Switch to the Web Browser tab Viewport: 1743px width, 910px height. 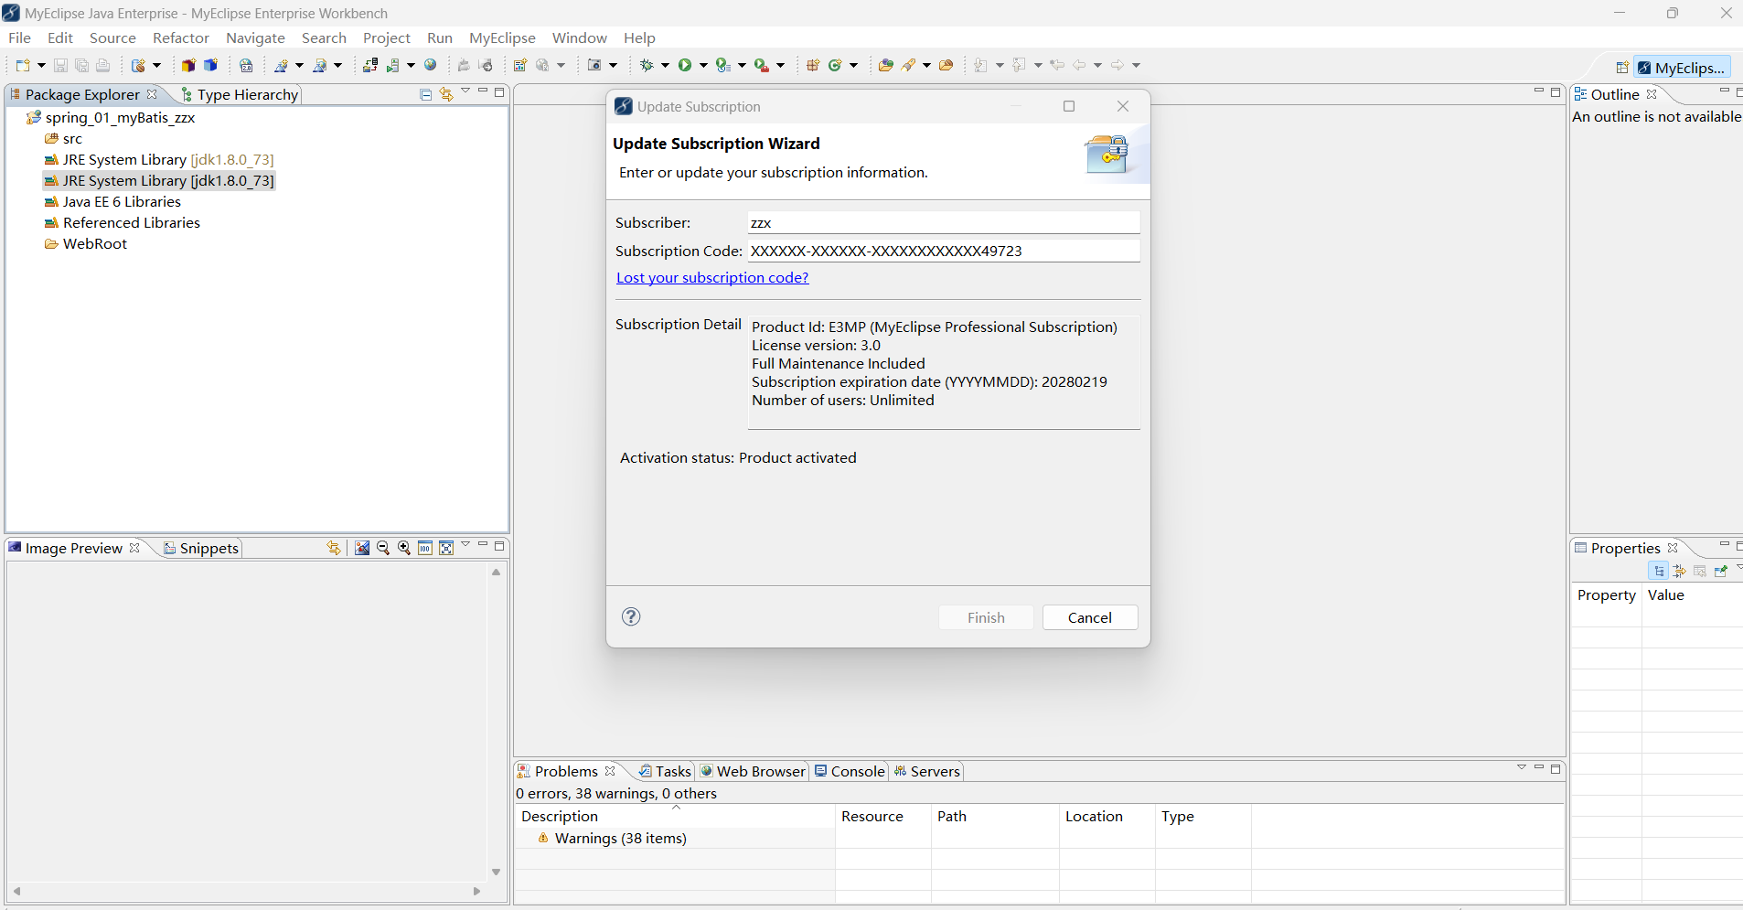(x=753, y=771)
